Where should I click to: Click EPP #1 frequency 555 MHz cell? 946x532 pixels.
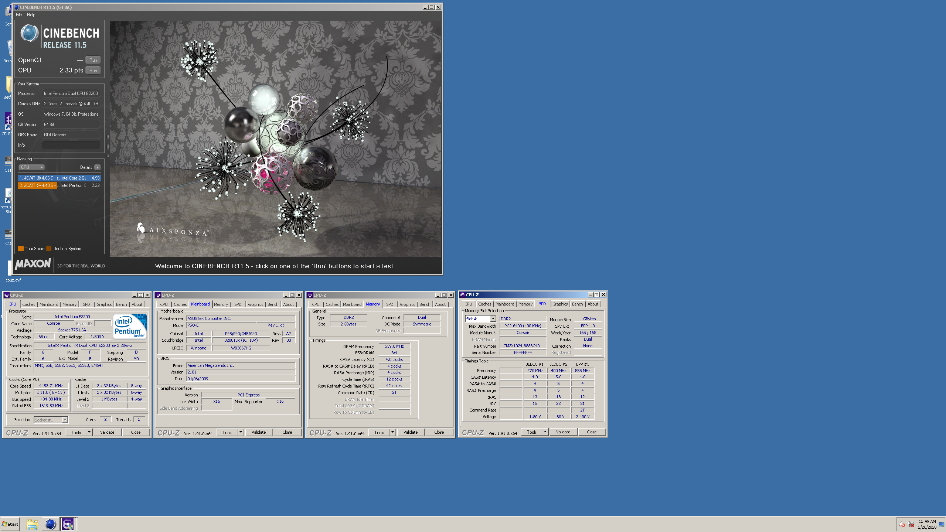[582, 371]
